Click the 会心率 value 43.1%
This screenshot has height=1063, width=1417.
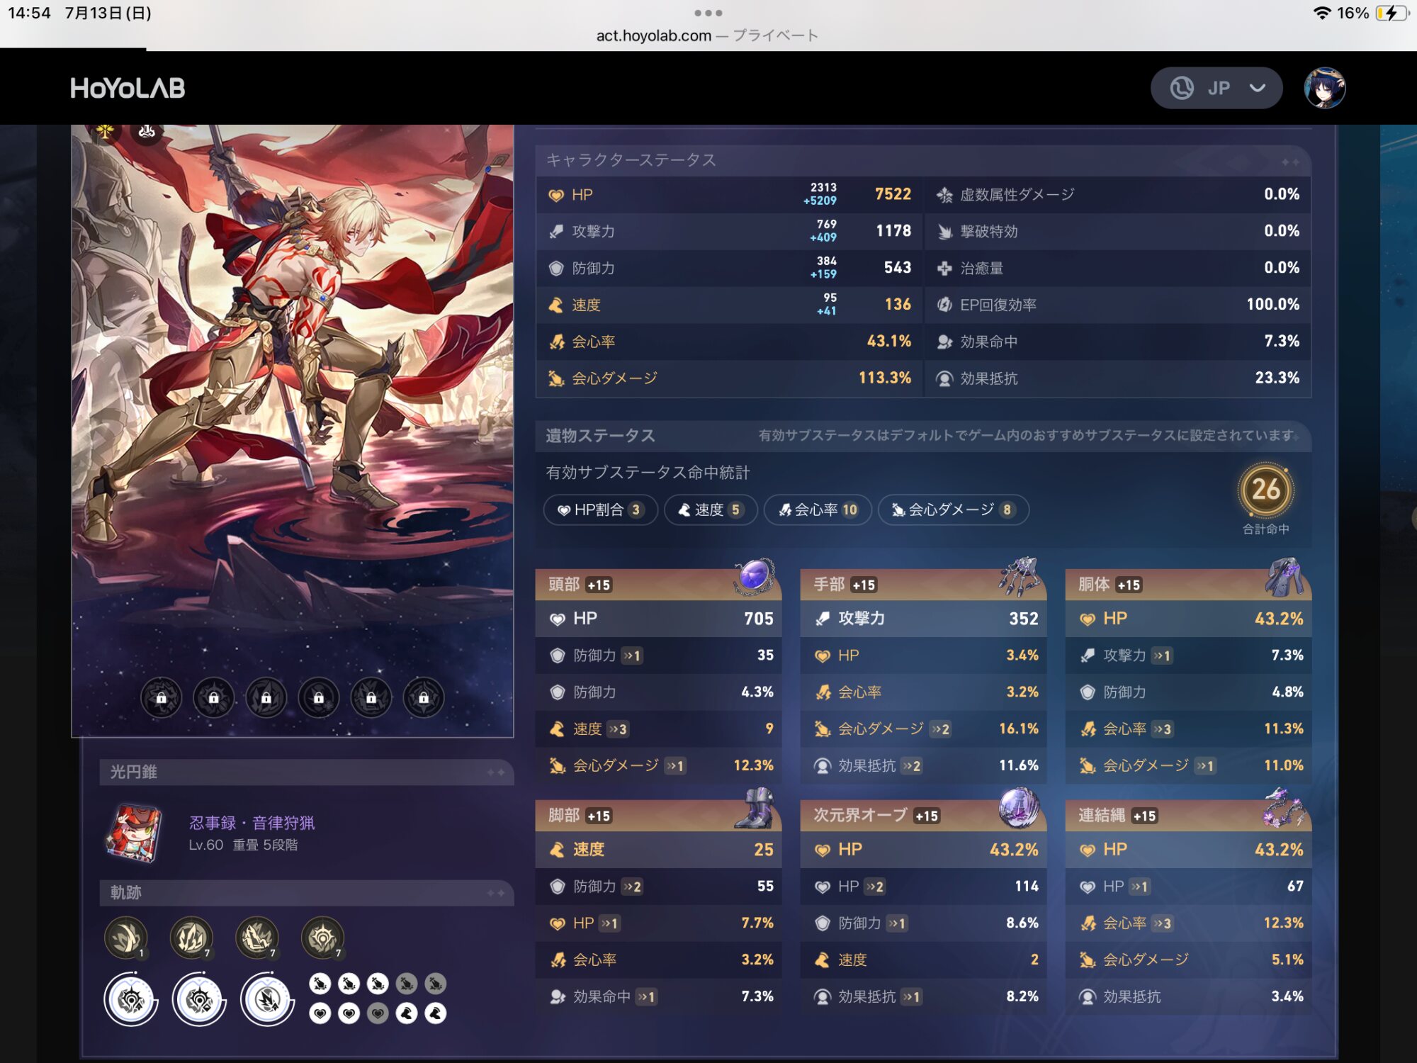pos(889,342)
